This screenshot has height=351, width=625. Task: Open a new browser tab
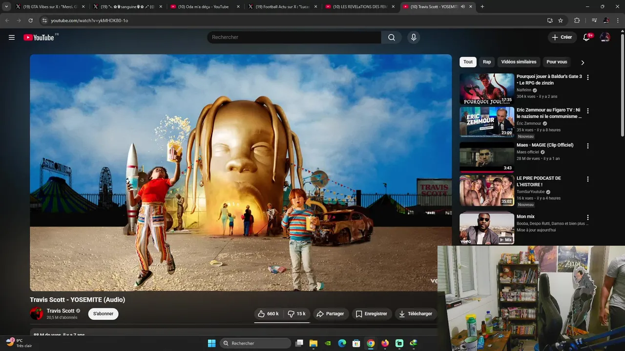(x=482, y=7)
